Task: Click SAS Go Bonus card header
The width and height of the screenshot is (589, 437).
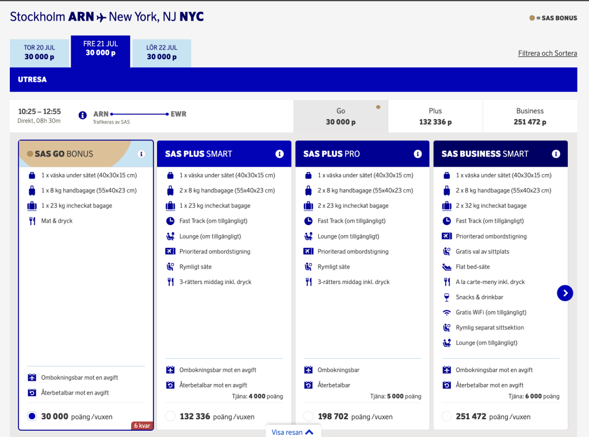Action: pyautogui.click(x=86, y=154)
